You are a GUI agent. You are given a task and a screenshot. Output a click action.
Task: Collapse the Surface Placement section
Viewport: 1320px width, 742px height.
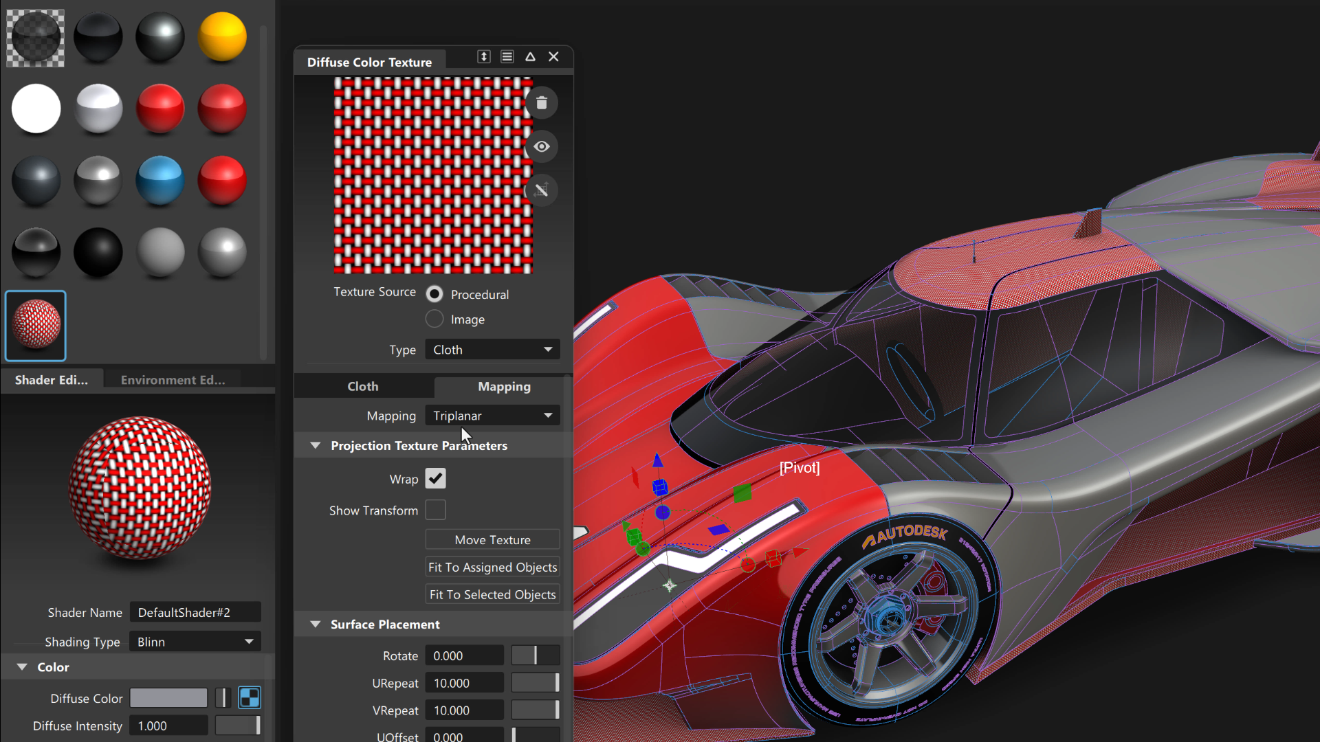point(316,625)
